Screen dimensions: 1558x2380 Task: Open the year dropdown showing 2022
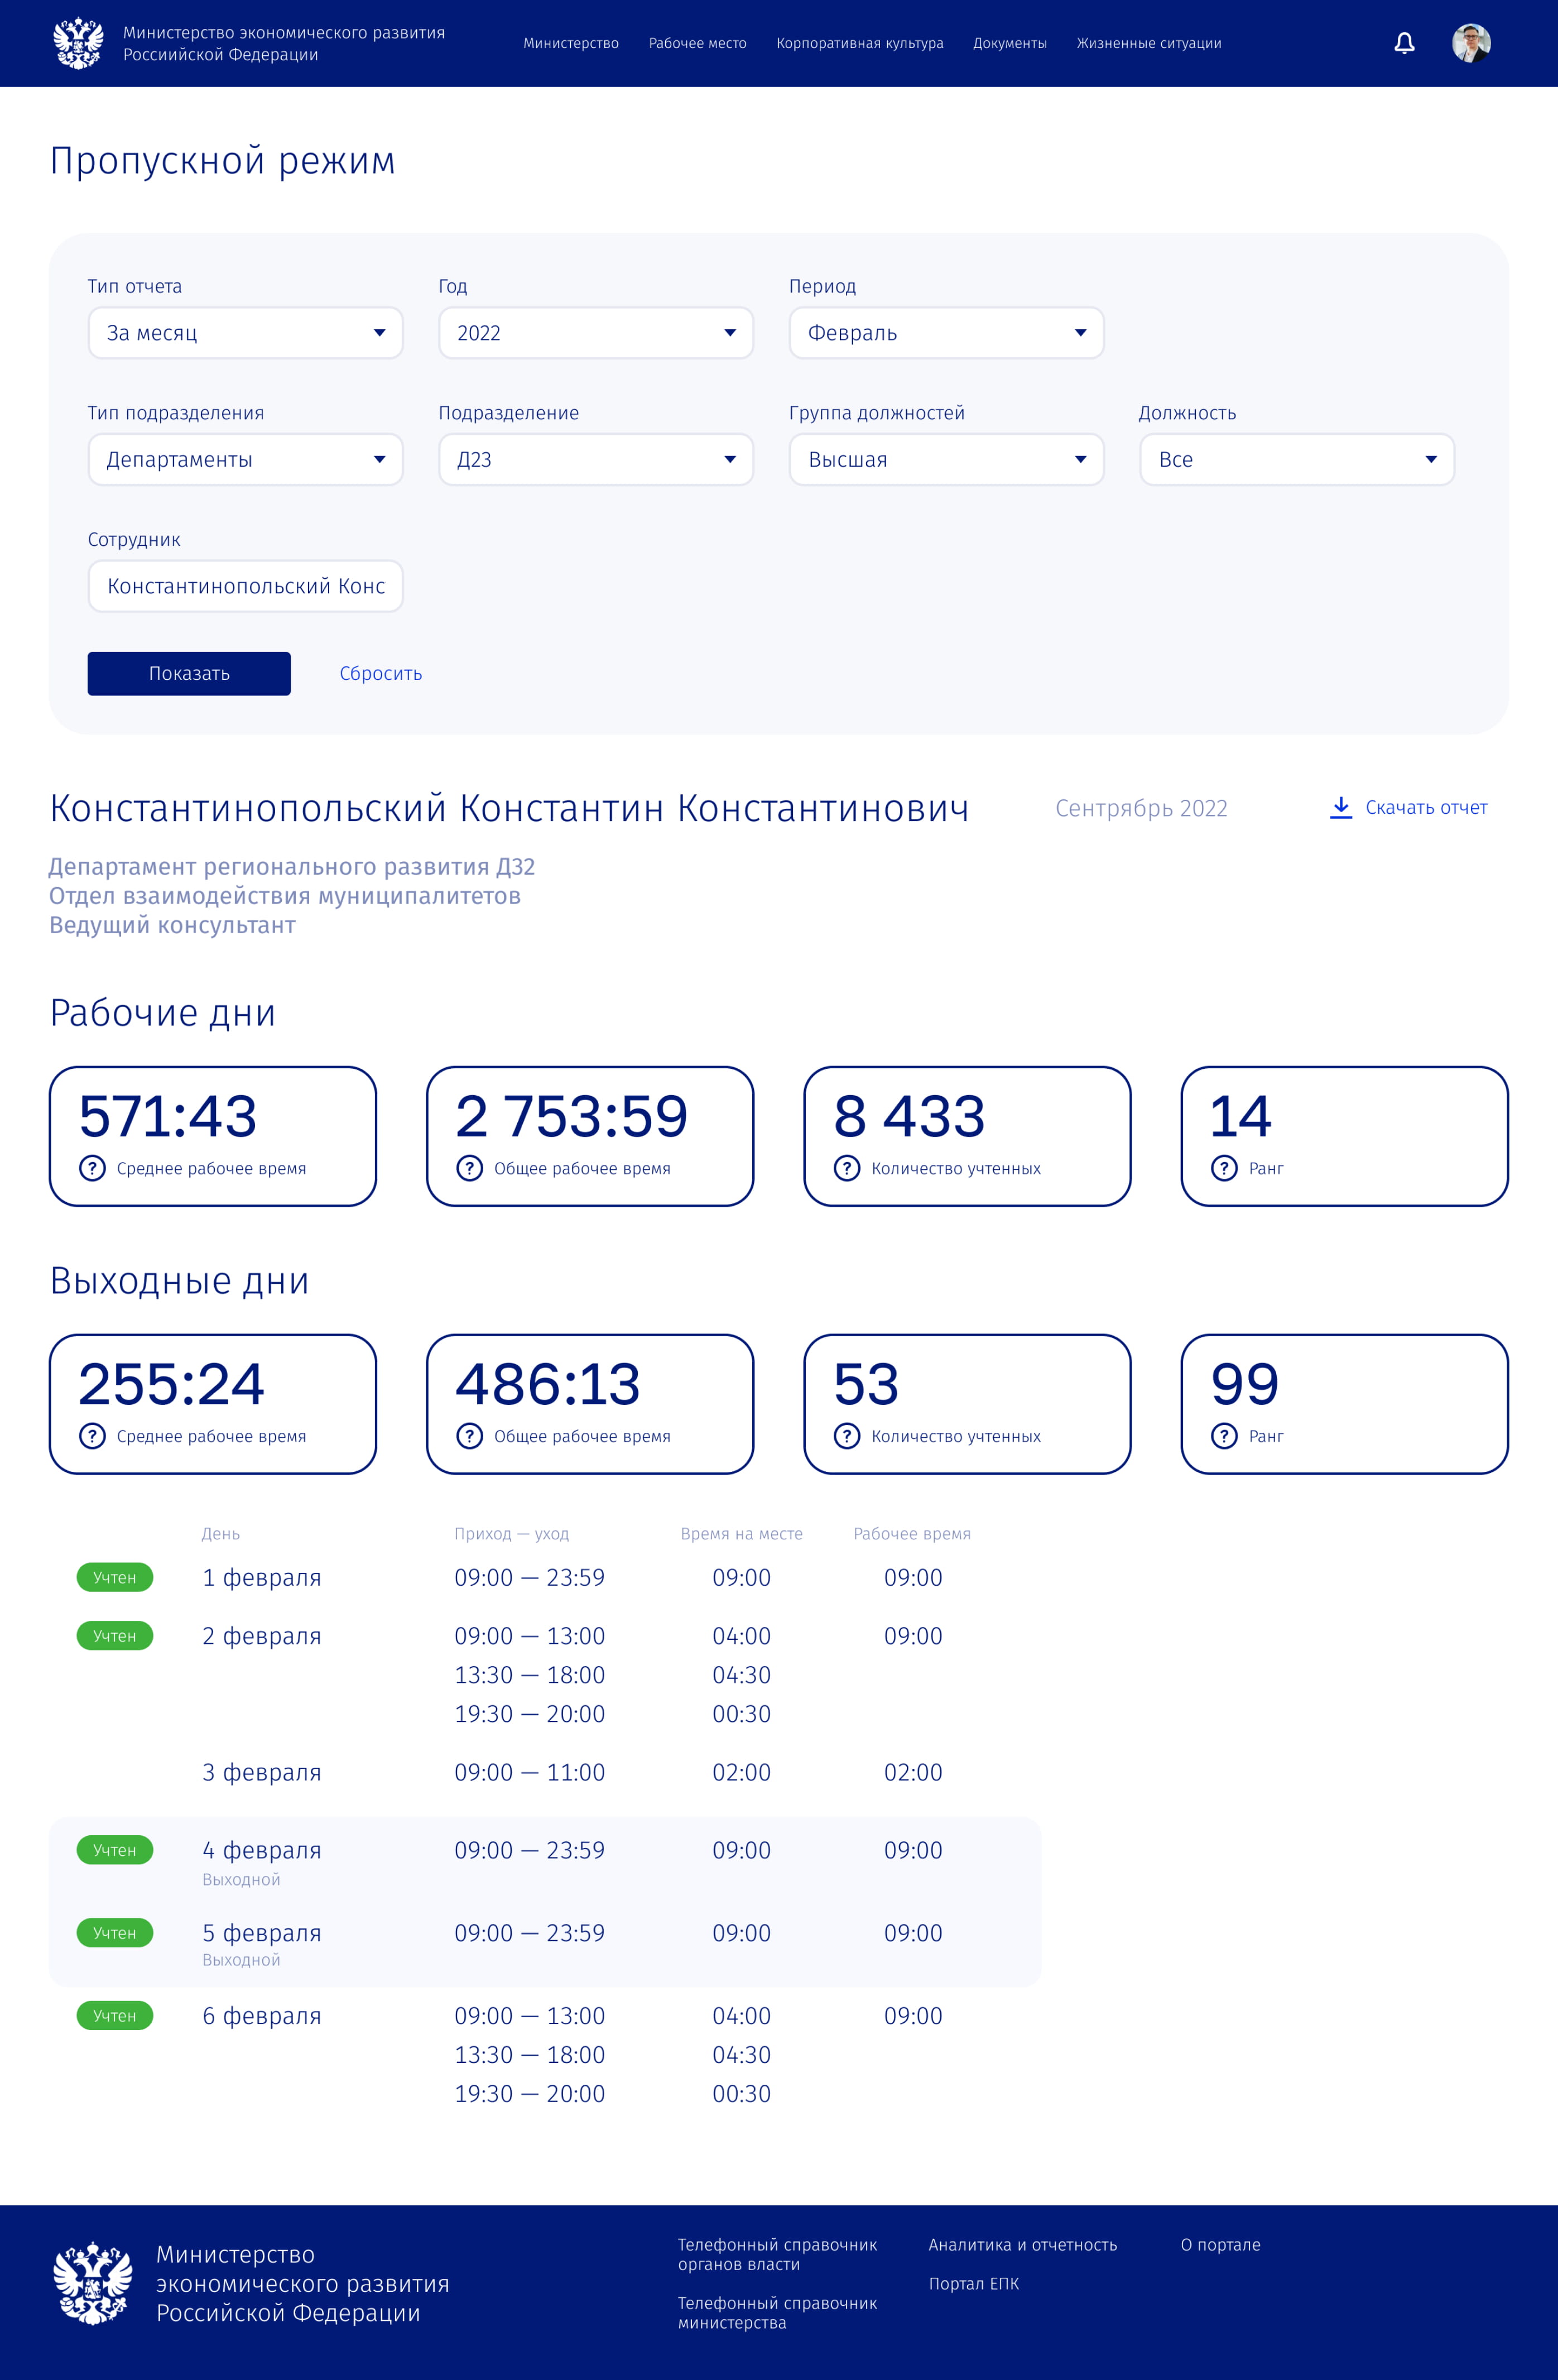pyautogui.click(x=595, y=333)
